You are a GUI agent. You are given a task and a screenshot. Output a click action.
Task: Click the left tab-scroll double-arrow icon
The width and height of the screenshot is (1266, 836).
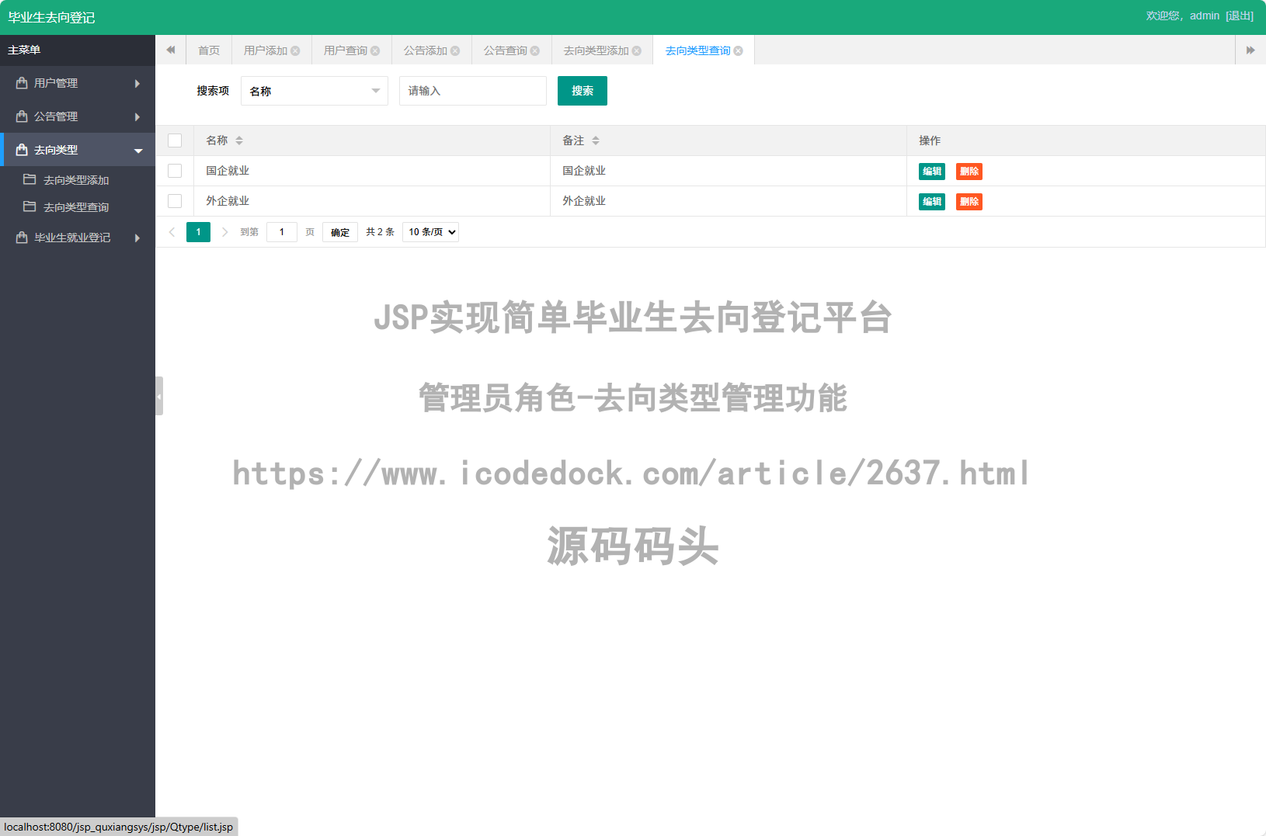tap(171, 49)
